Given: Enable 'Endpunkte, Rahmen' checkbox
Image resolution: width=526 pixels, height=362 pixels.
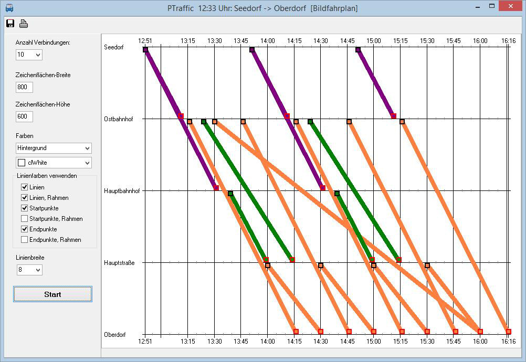Looking at the screenshot, I should click(24, 240).
